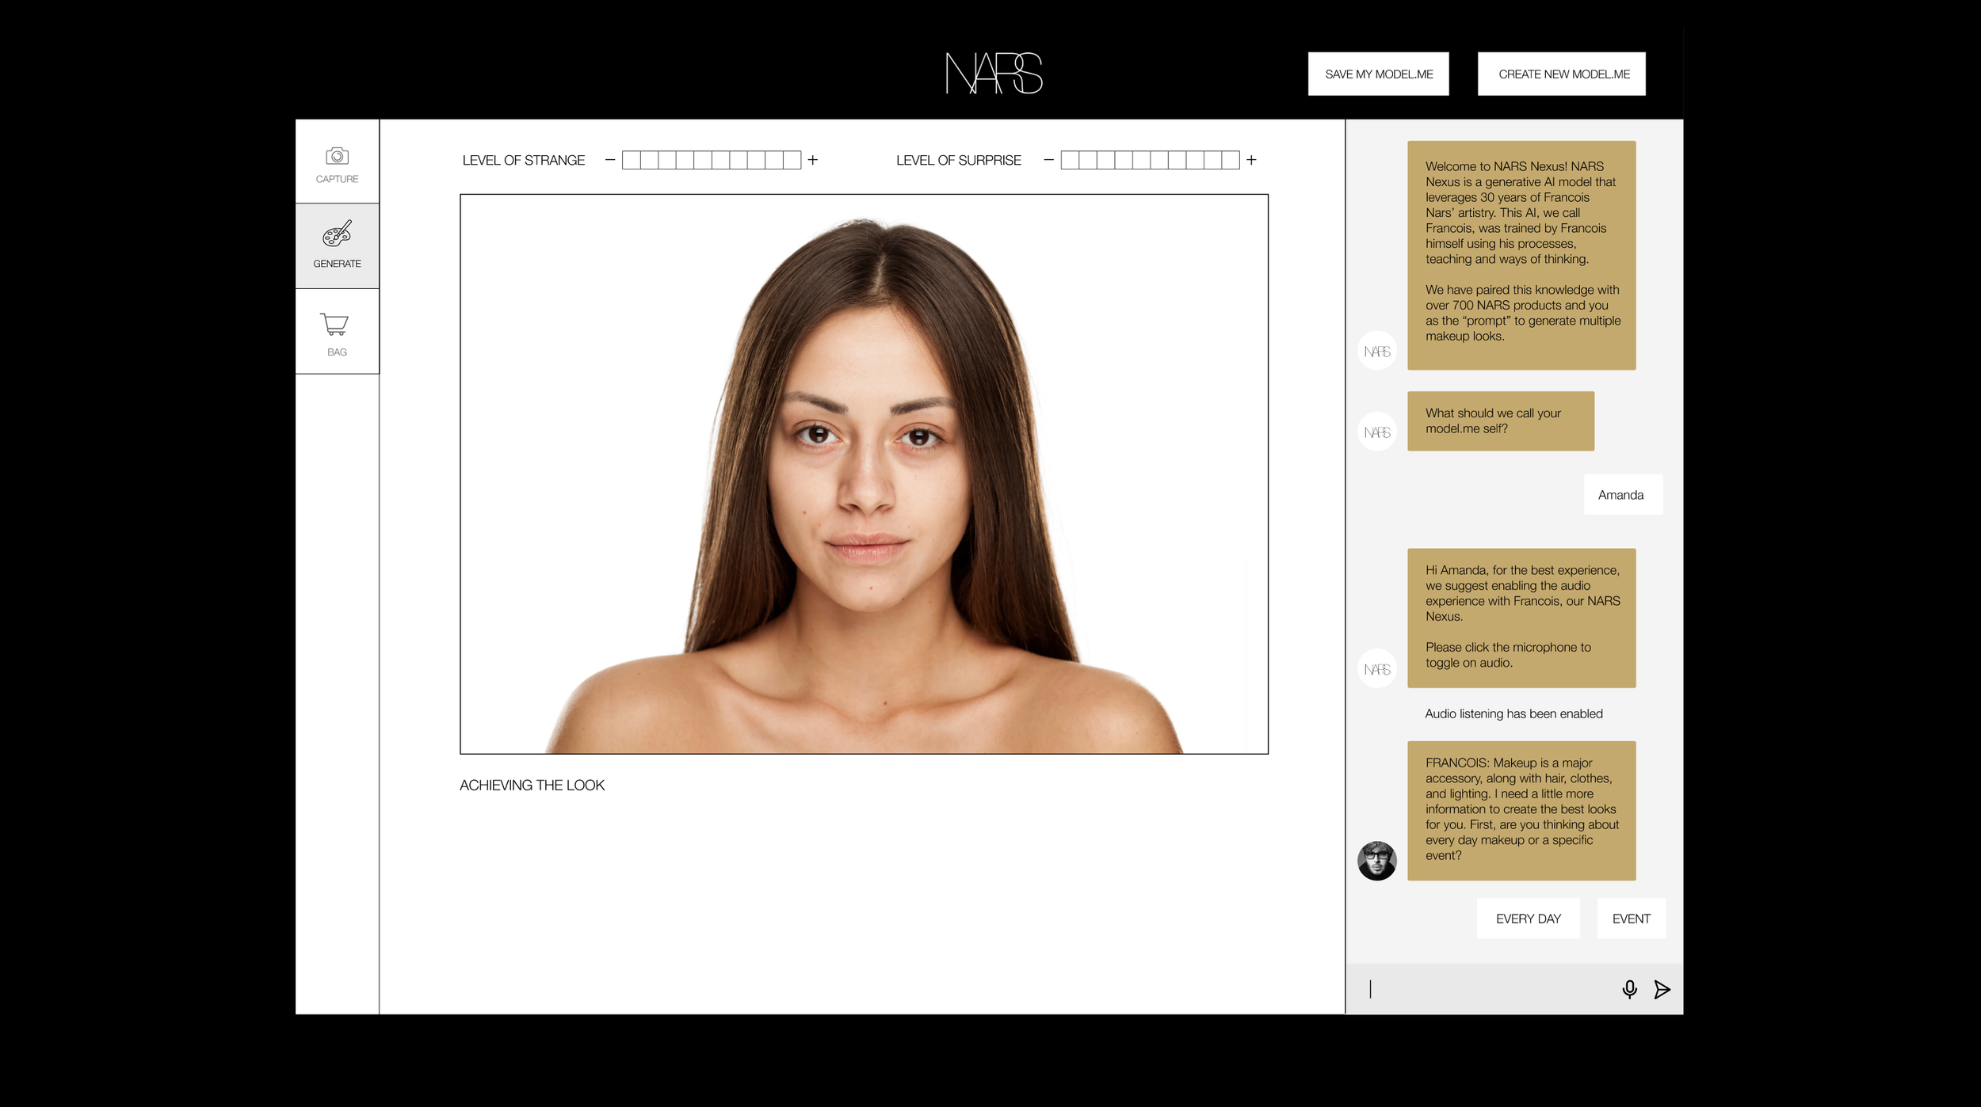The width and height of the screenshot is (1981, 1107).
Task: Click the chat message input field
Action: click(1482, 989)
